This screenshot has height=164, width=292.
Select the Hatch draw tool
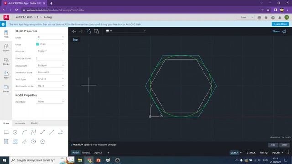6,141
